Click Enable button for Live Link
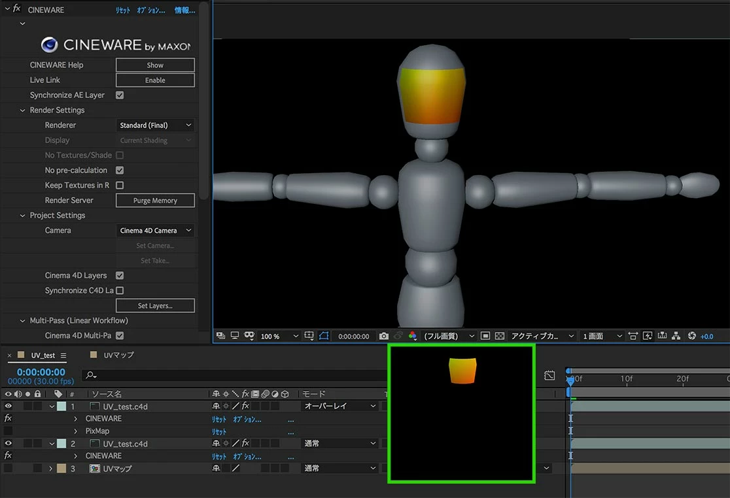The width and height of the screenshot is (730, 498). pyautogui.click(x=155, y=80)
